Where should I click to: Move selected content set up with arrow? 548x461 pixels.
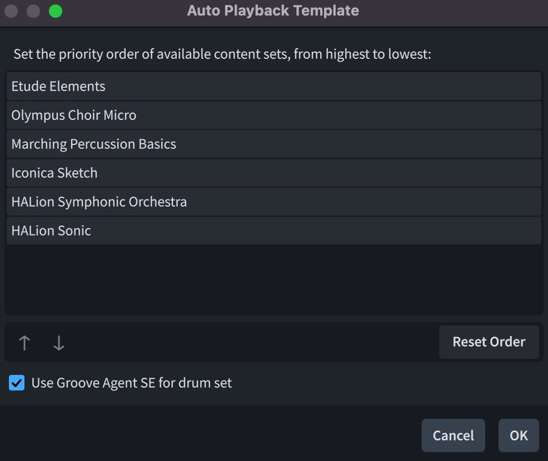[24, 343]
